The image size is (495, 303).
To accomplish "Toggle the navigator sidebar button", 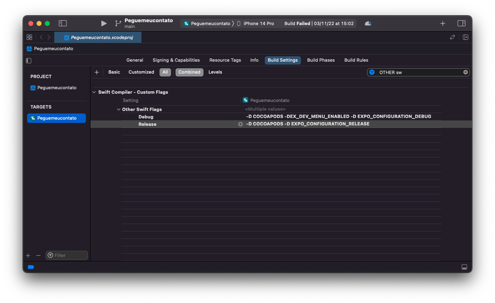I will click(x=62, y=23).
